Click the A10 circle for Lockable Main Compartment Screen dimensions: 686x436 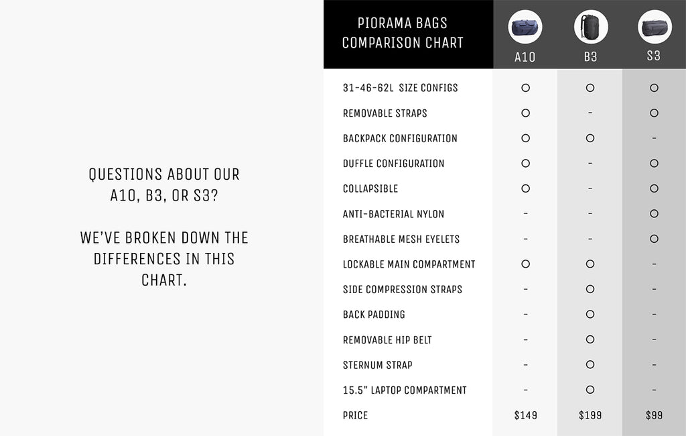[x=525, y=264]
